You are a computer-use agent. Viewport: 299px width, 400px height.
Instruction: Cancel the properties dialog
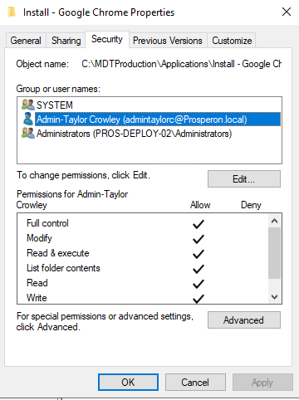195,382
